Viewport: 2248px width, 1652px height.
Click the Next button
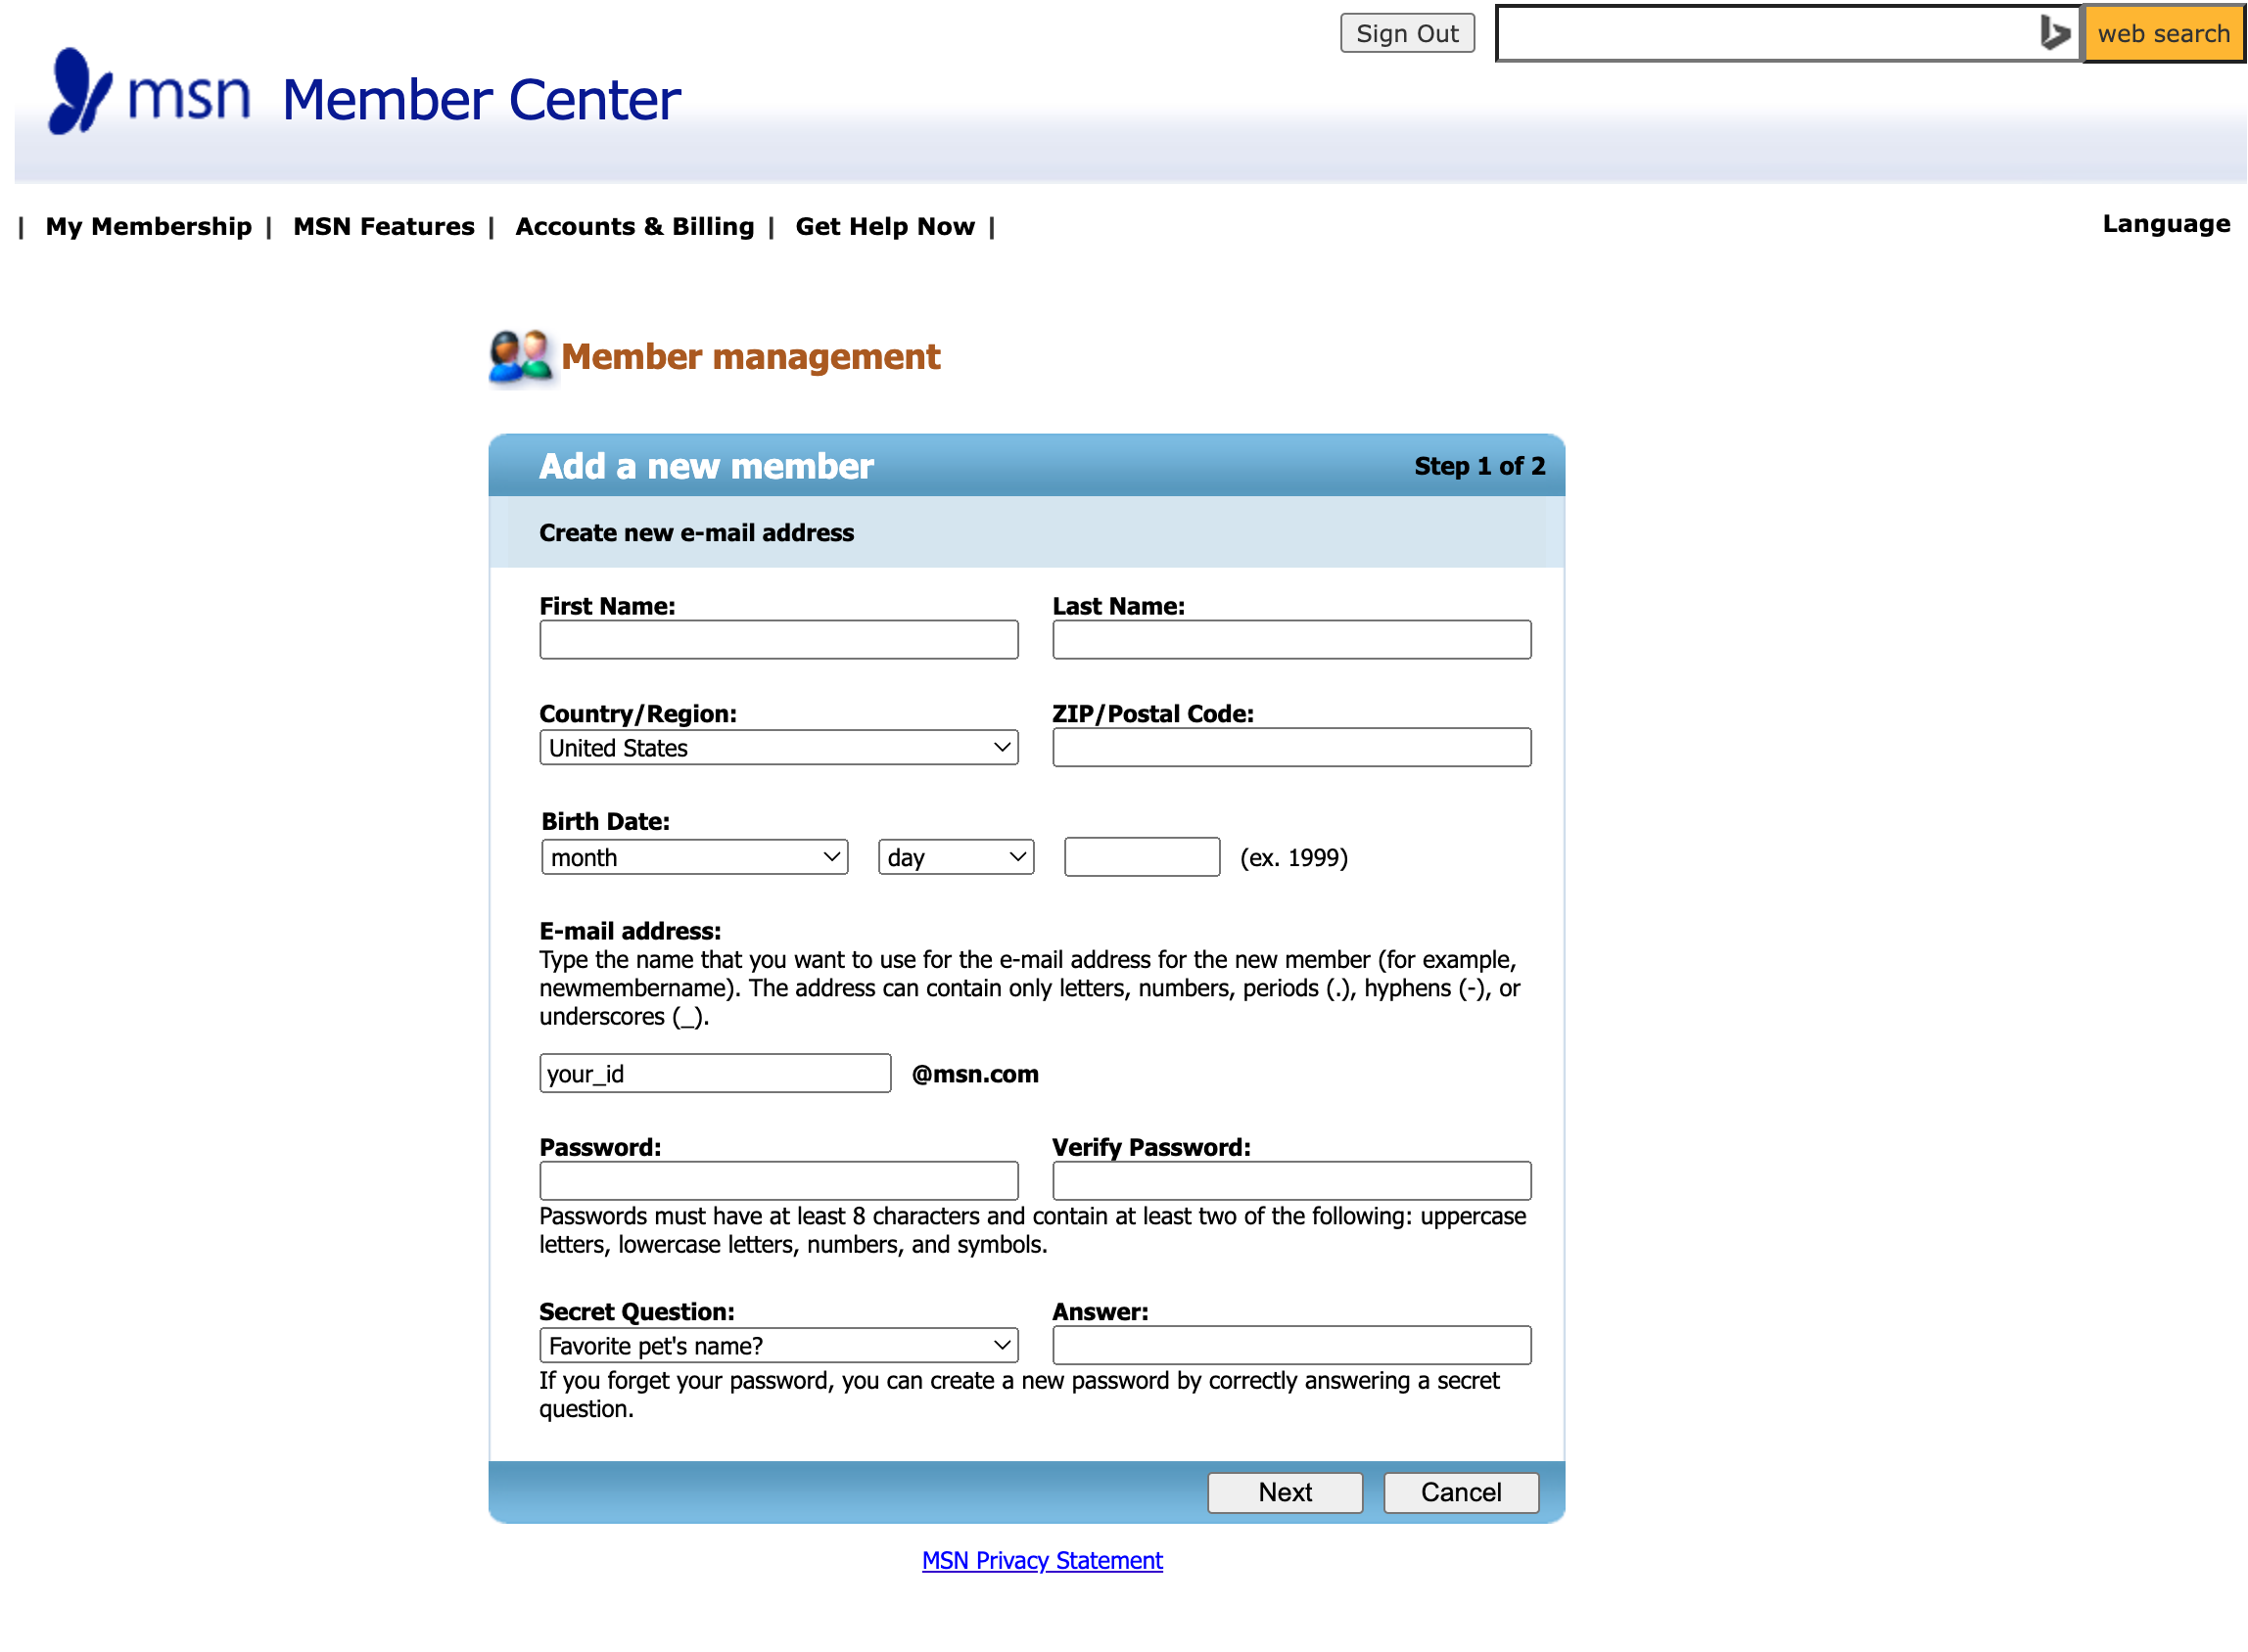[x=1285, y=1490]
